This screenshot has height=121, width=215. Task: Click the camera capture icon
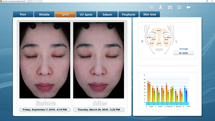coord(170,7)
